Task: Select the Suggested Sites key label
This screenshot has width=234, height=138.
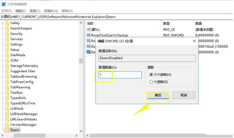Action: [x=23, y=71]
